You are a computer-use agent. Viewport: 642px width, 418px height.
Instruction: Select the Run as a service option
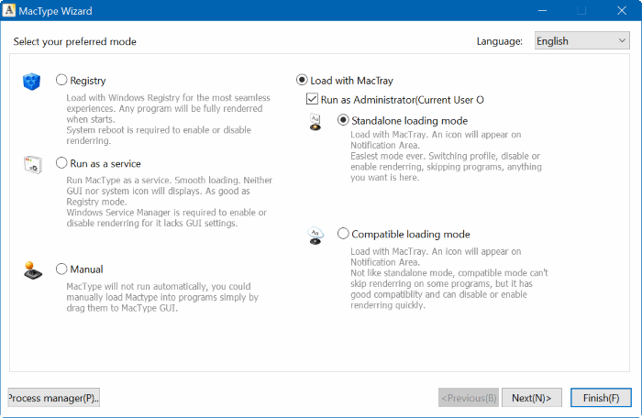coord(61,164)
